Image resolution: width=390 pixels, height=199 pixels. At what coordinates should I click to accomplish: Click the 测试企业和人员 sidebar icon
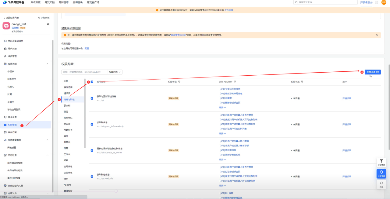(5, 186)
